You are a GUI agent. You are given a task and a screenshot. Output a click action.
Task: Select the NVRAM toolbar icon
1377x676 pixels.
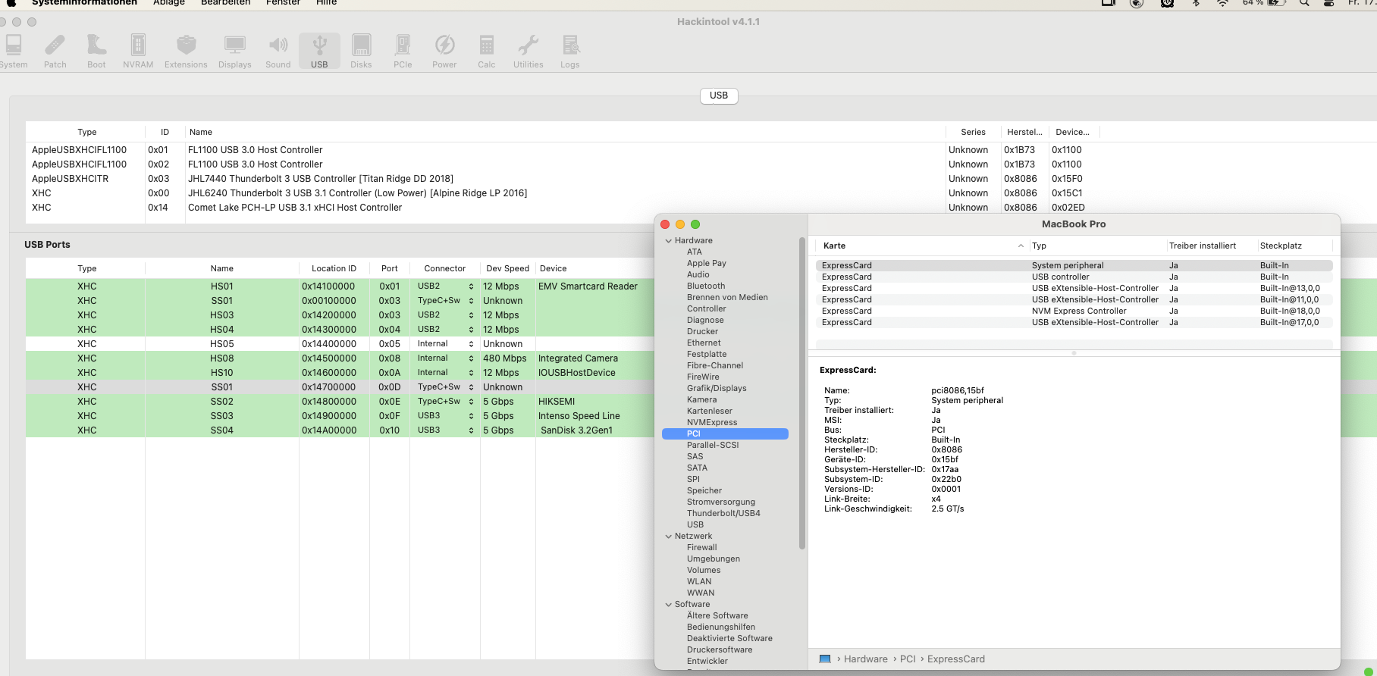(138, 52)
